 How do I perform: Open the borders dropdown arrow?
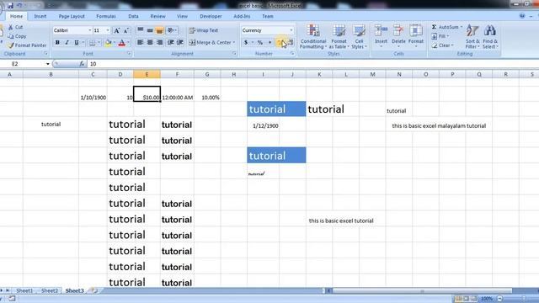99,43
